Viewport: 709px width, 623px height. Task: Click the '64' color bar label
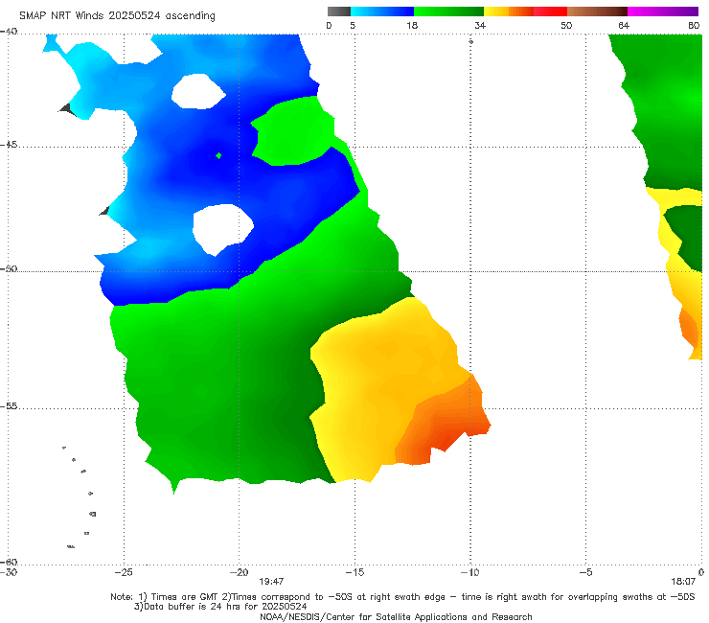[624, 25]
